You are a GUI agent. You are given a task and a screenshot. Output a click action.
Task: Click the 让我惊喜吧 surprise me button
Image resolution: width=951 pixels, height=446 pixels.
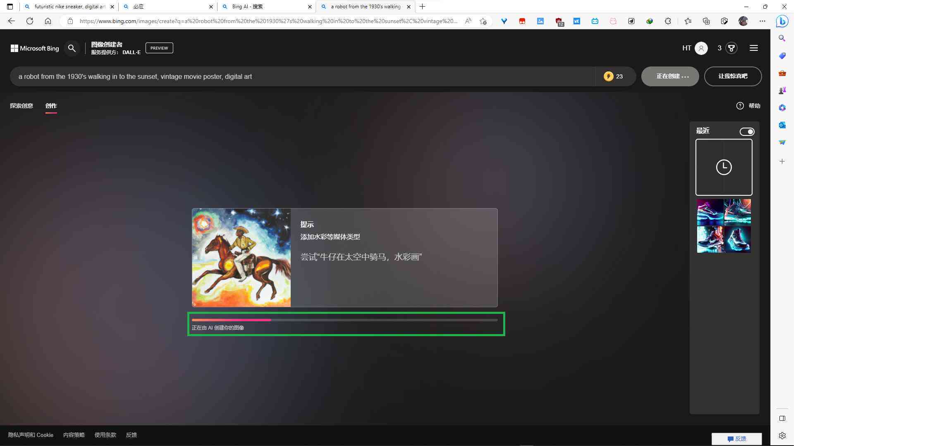pyautogui.click(x=733, y=76)
